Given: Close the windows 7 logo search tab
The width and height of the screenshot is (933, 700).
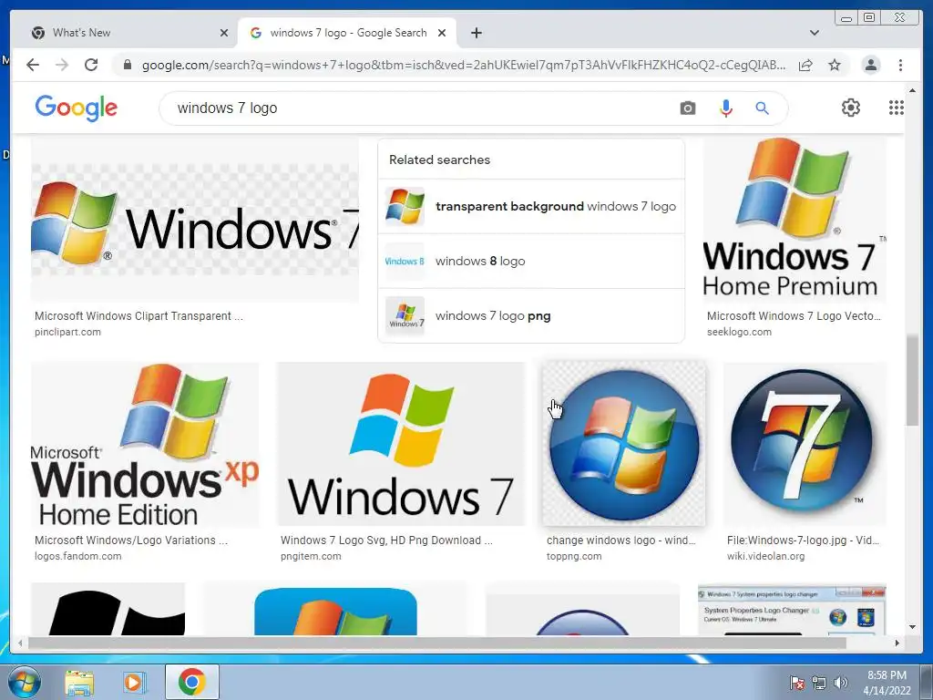Looking at the screenshot, I should 442,33.
